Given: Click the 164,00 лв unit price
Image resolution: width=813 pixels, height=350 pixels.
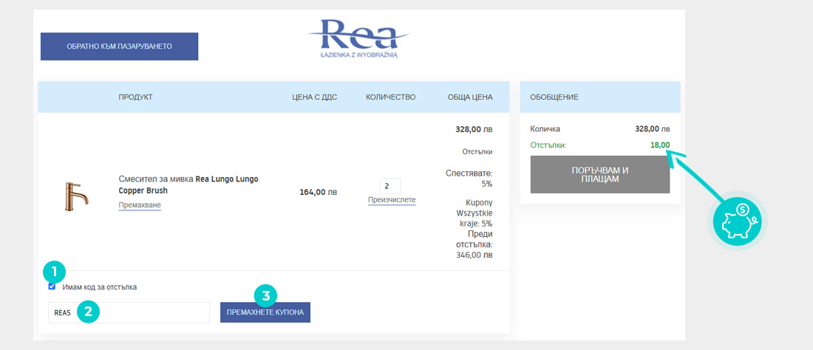Looking at the screenshot, I should coord(318,192).
